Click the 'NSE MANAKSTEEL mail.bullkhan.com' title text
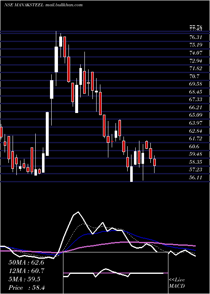Image resolution: width=210 pixels, height=294 pixels. [43, 5]
